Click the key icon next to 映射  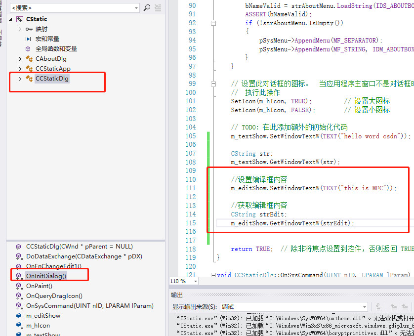coord(29,29)
